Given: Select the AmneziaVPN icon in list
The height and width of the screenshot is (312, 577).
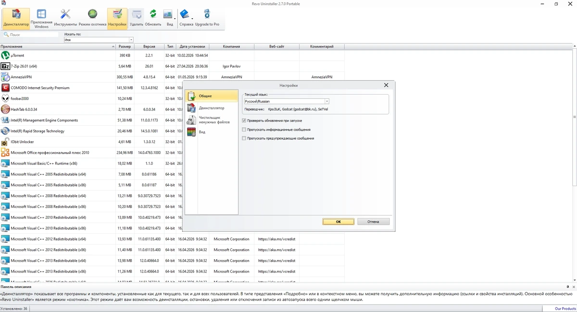Looking at the screenshot, I should pos(5,77).
